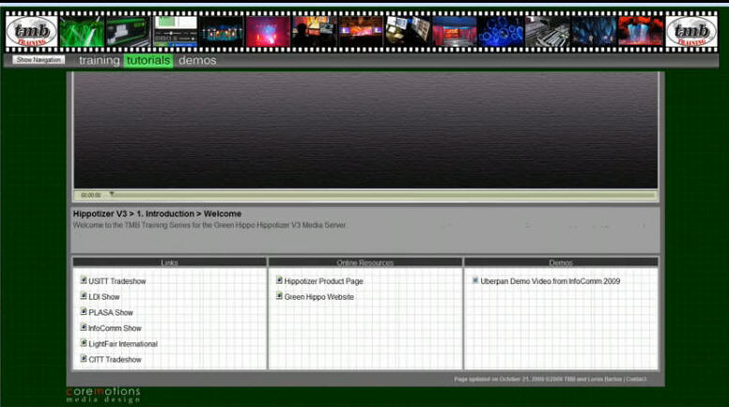The image size is (729, 407).
Task: Select the silhouette with monitors thumbnail
Action: pos(315,32)
